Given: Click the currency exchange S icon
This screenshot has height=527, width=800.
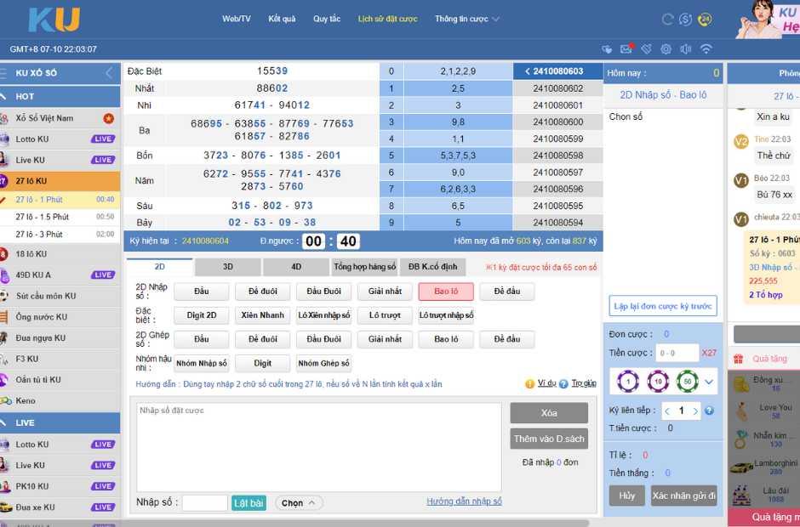Looking at the screenshot, I should (686, 20).
